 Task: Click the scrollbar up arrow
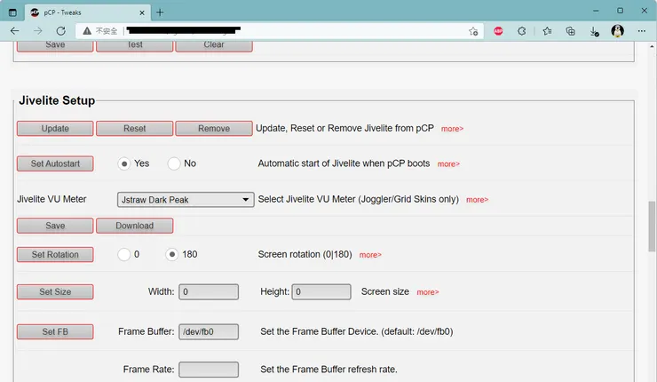coord(652,46)
